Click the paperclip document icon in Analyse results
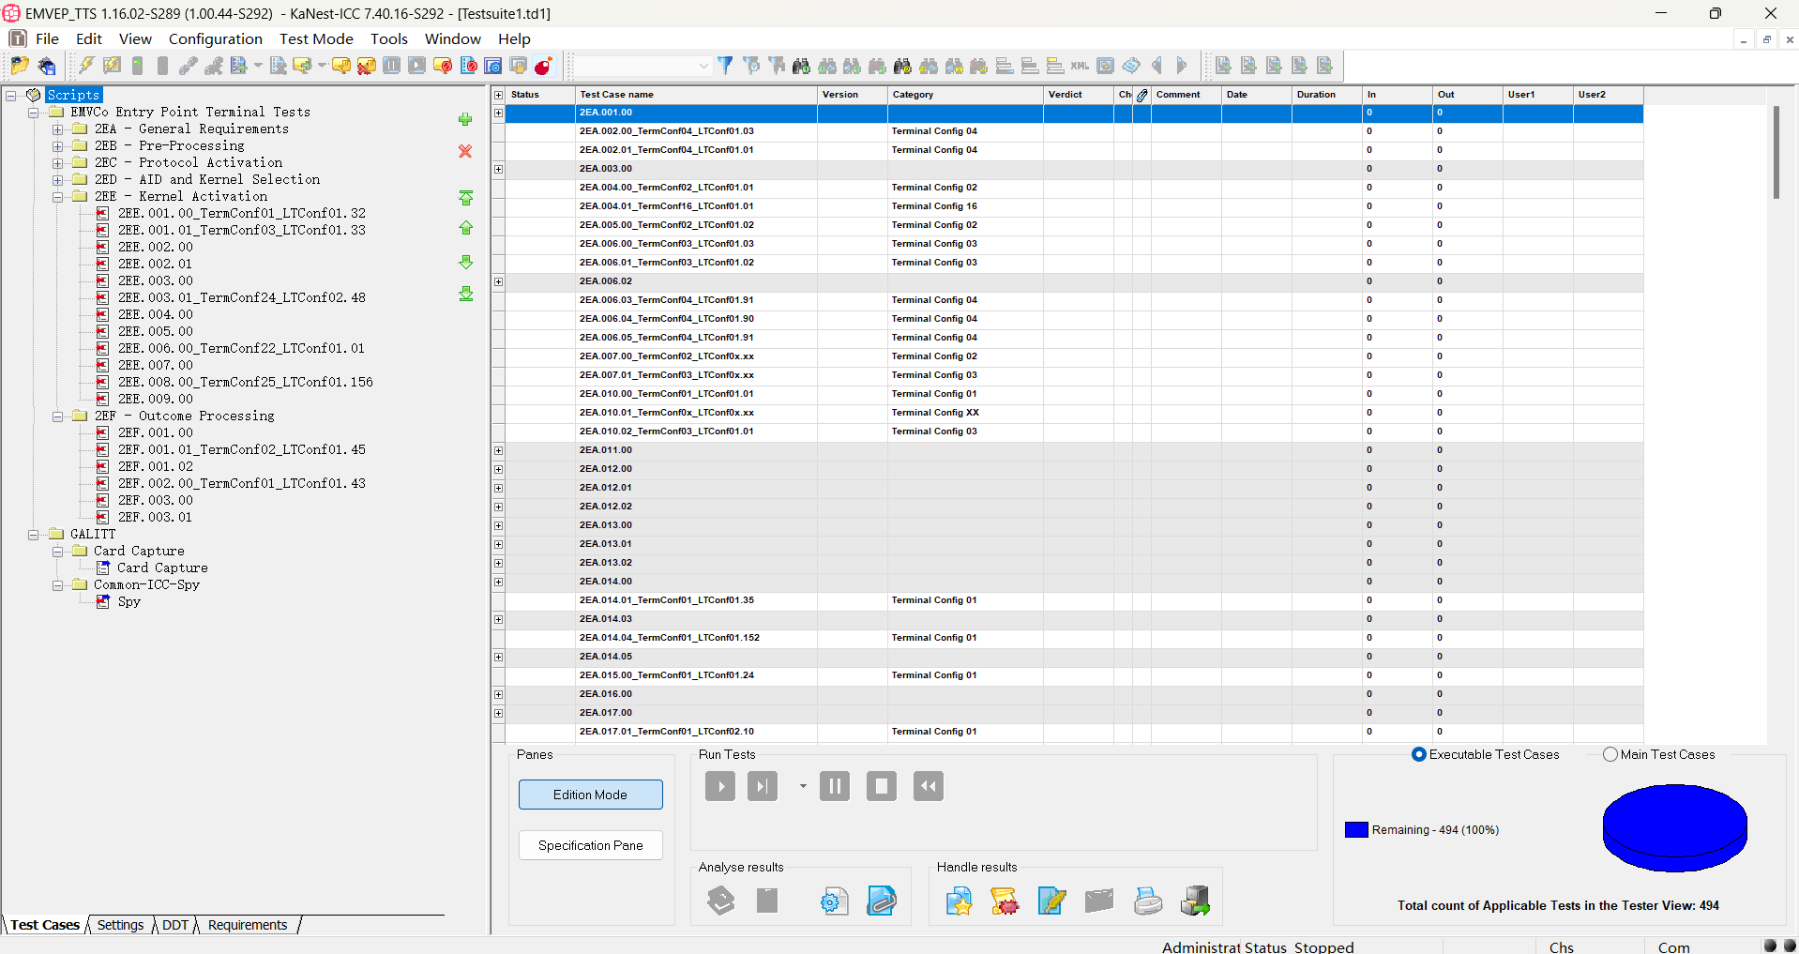The image size is (1799, 954). [x=881, y=901]
